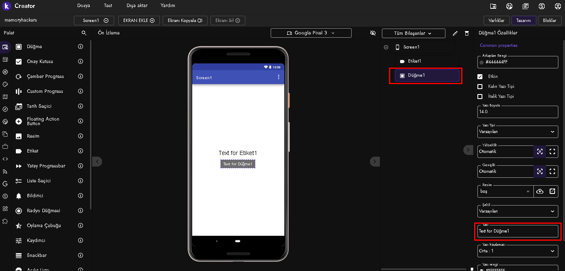
Task: Open the Dosya menu
Action: 83,6
